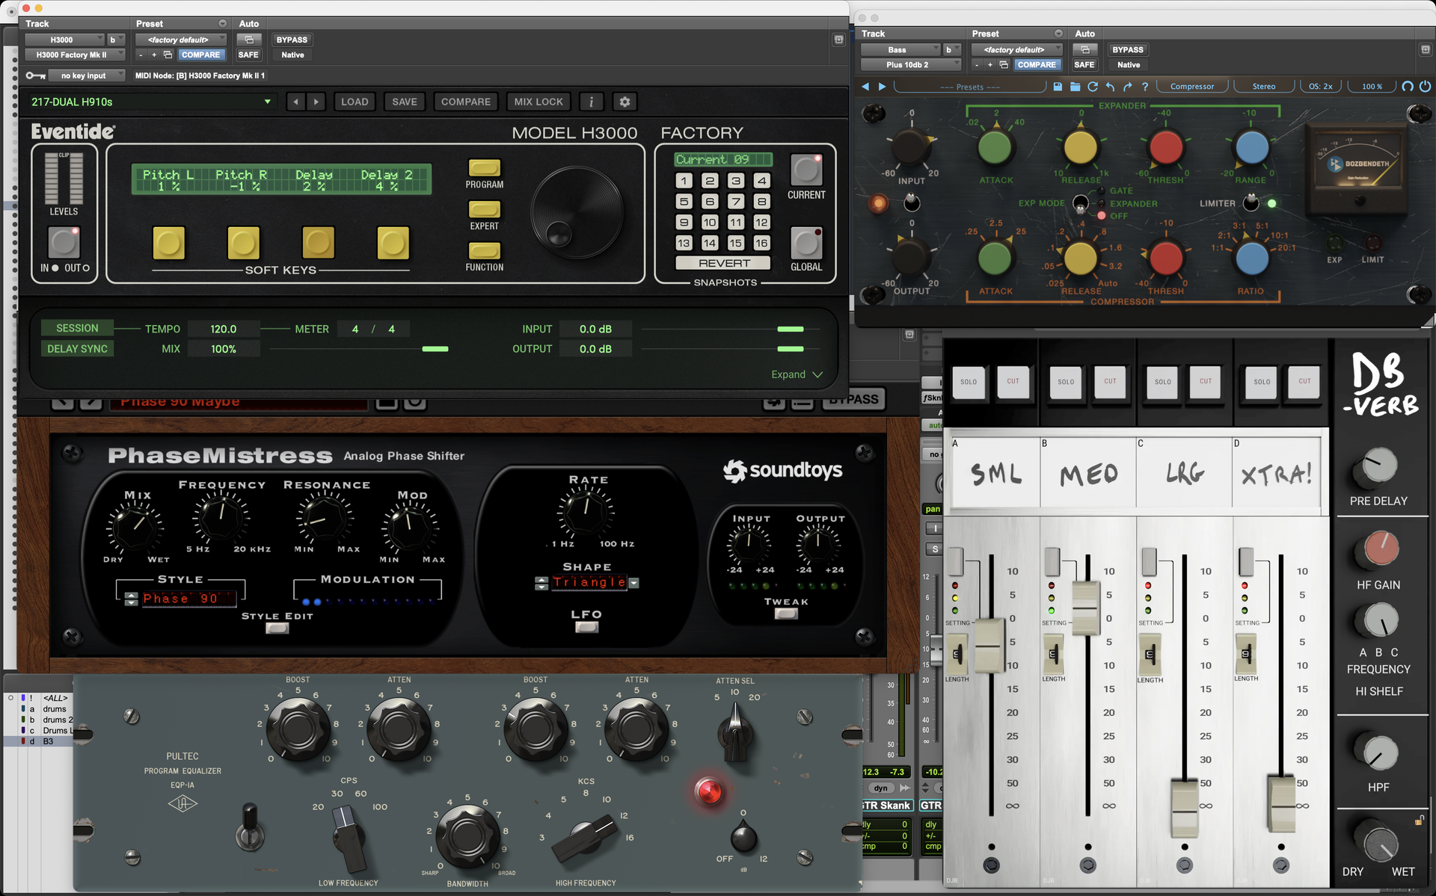Open automation enable window in Bass plugin

(1084, 49)
